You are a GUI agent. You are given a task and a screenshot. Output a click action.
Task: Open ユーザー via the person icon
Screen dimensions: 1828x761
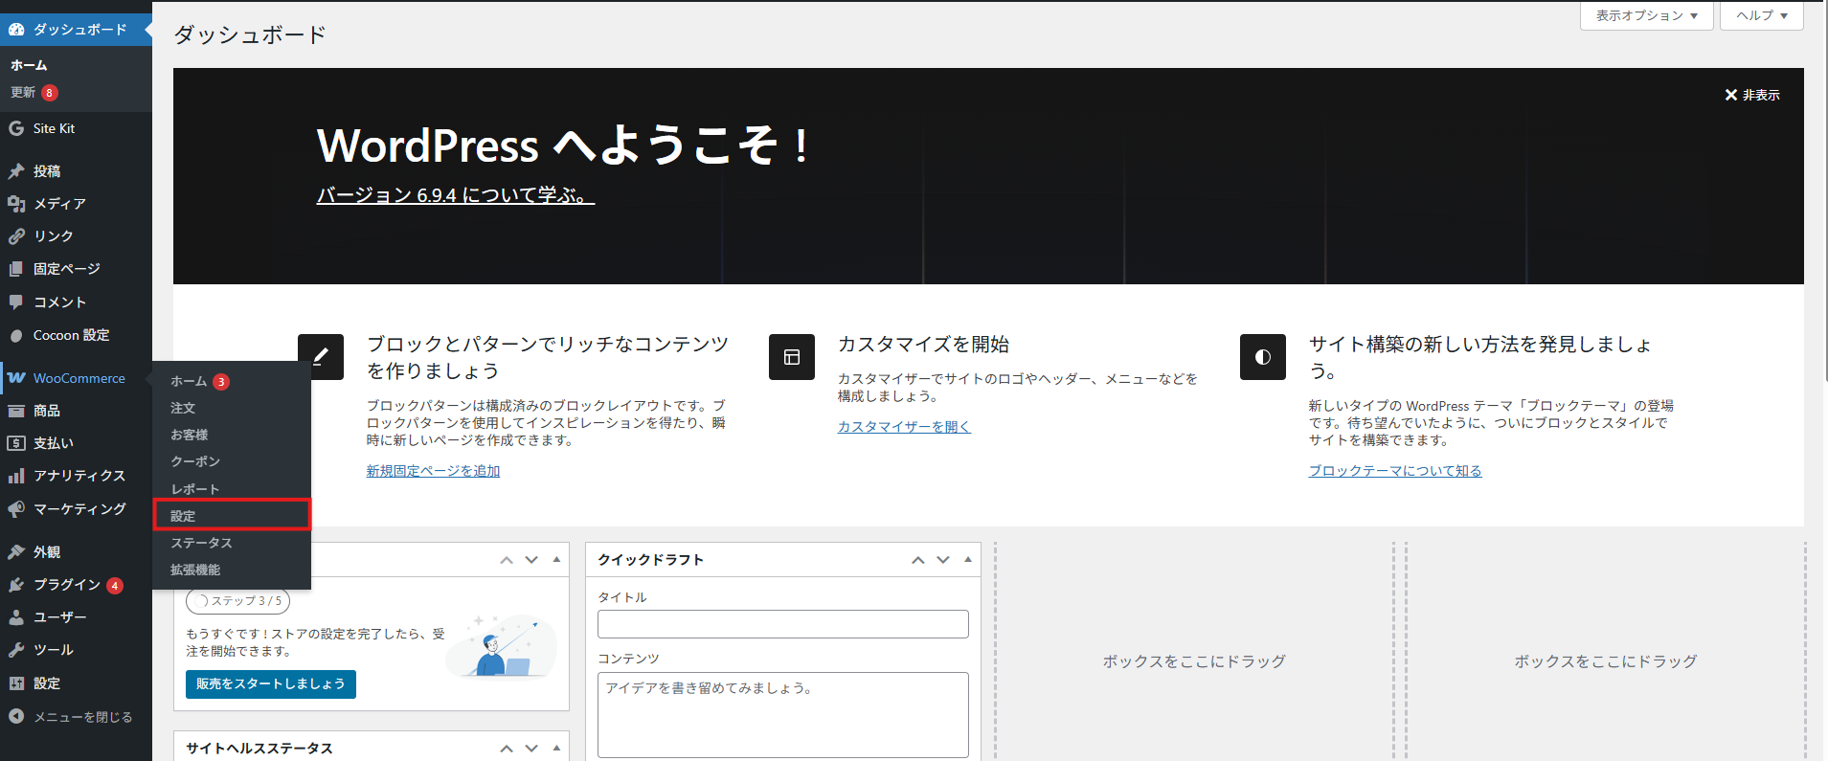pos(16,617)
